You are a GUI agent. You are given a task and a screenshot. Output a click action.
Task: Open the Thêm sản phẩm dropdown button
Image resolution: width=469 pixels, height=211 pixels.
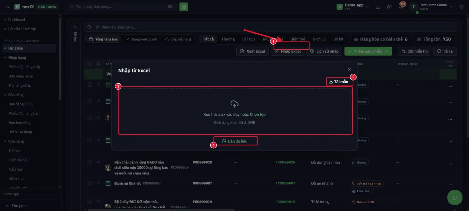pos(368,51)
